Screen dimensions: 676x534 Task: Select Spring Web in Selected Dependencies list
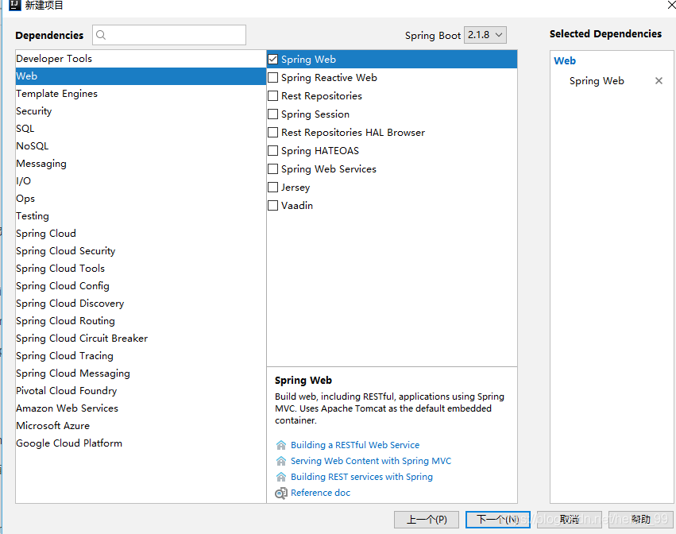point(597,81)
